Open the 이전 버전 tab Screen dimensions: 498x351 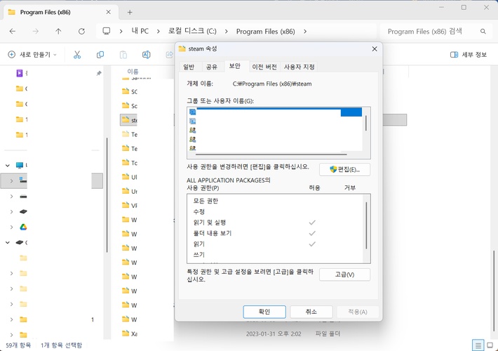pyautogui.click(x=264, y=67)
